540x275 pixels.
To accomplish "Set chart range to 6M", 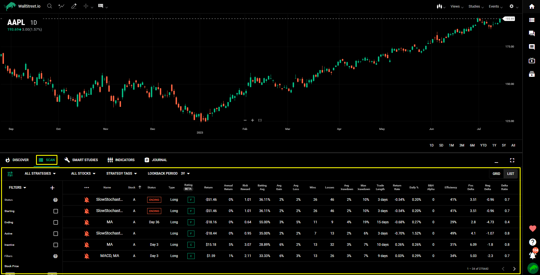I will point(472,145).
